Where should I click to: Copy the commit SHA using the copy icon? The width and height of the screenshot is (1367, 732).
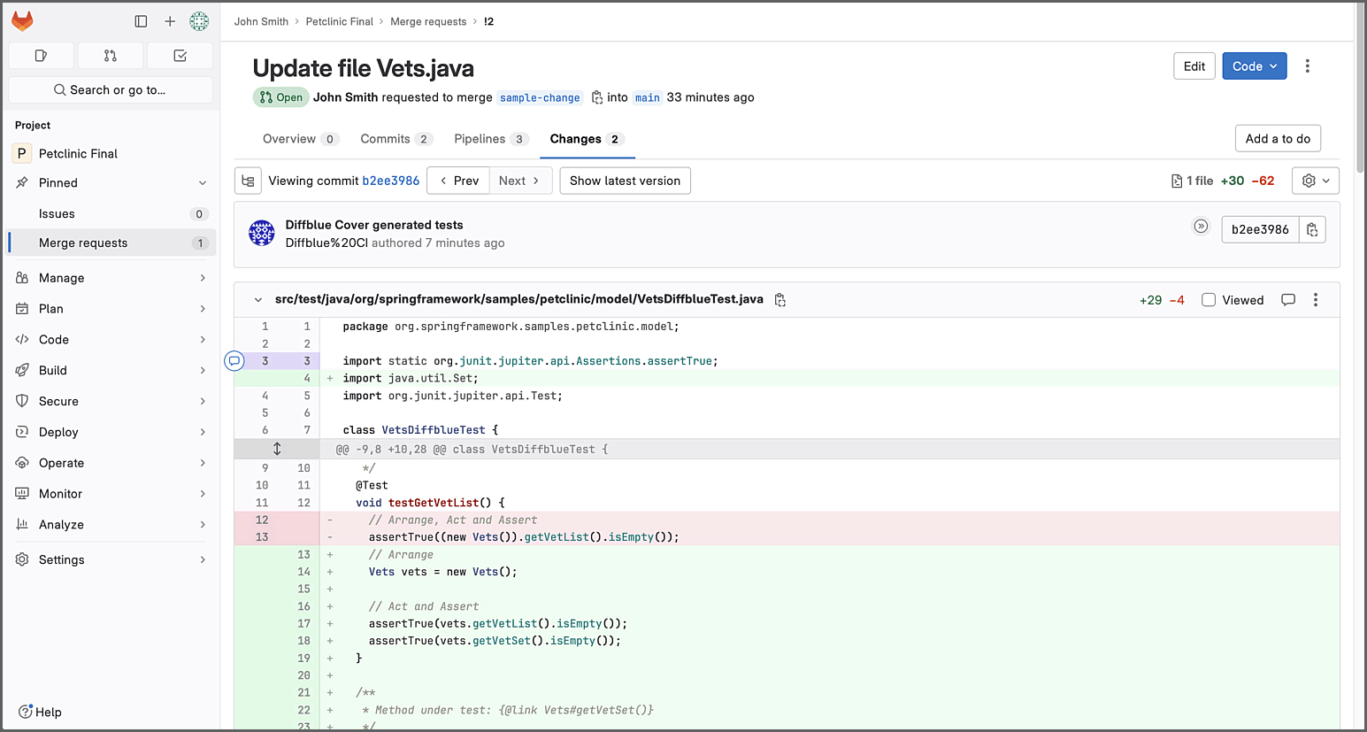(x=1312, y=228)
